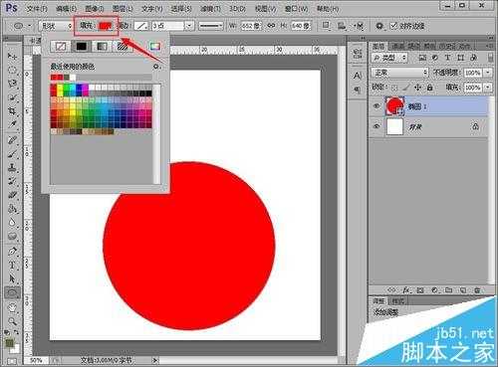Select the Clone Stamp tool
Image resolution: width=498 pixels, height=367 pixels.
point(12,167)
